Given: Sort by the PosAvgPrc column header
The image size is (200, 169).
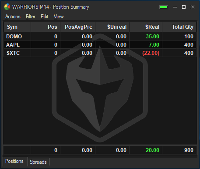Looking at the screenshot, I should 77,27.
